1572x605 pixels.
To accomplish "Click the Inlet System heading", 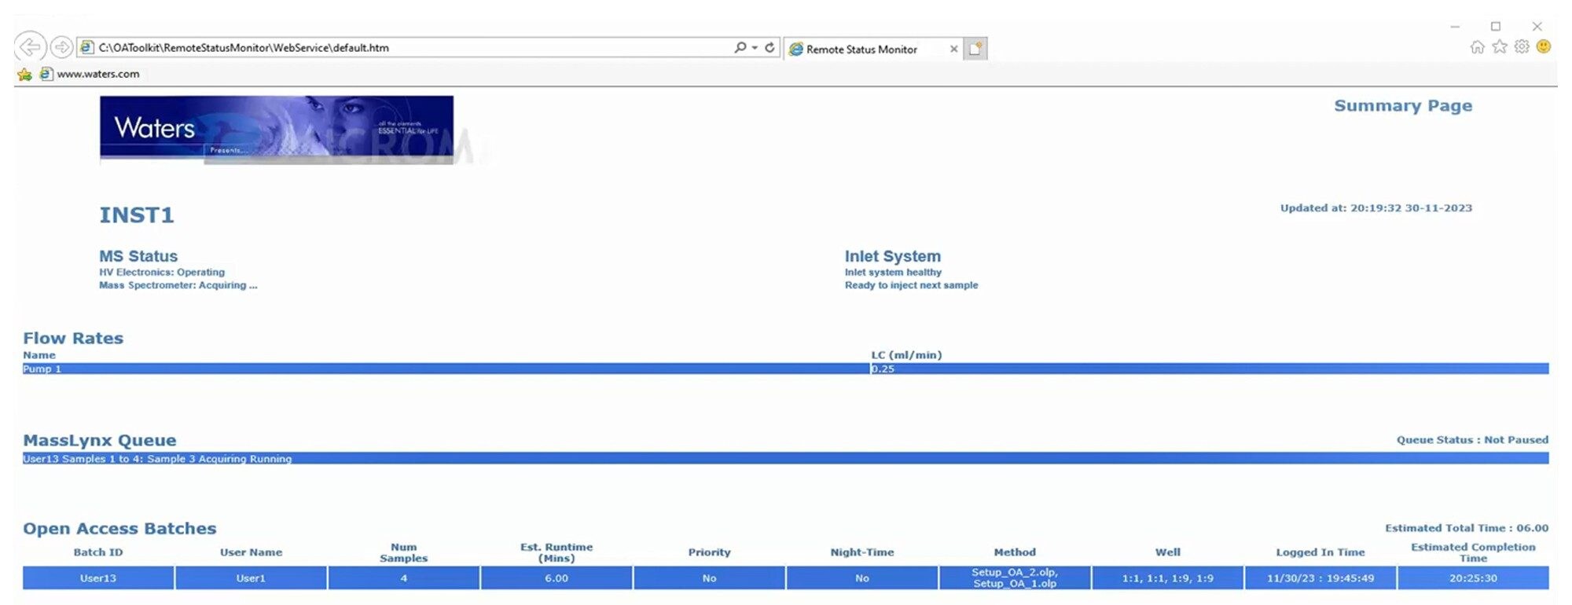I will coord(893,256).
